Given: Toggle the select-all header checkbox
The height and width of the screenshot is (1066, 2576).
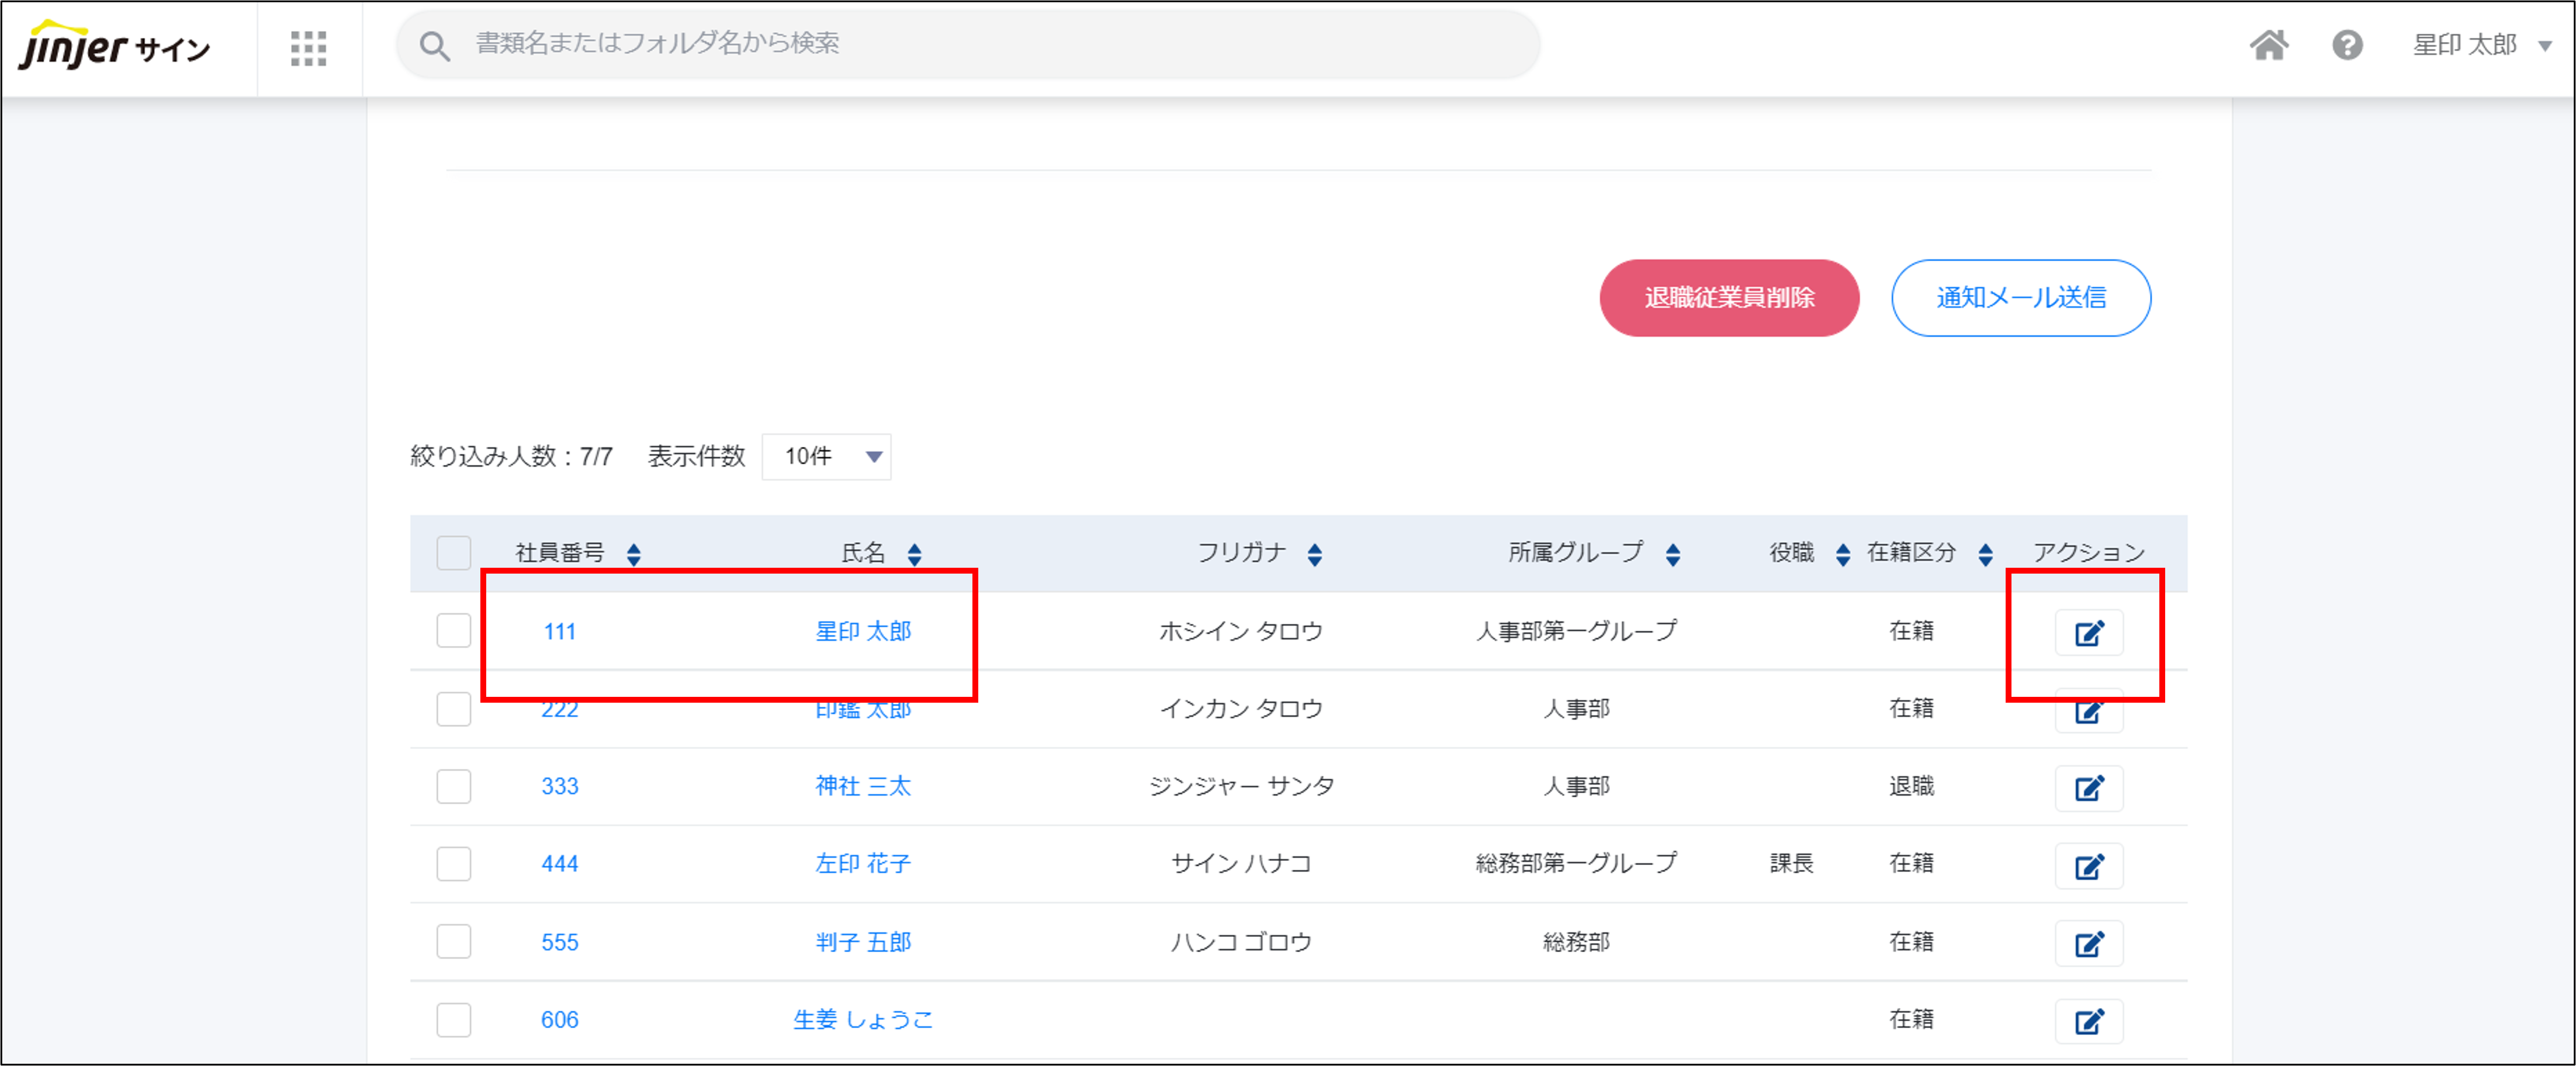Looking at the screenshot, I should [x=453, y=553].
